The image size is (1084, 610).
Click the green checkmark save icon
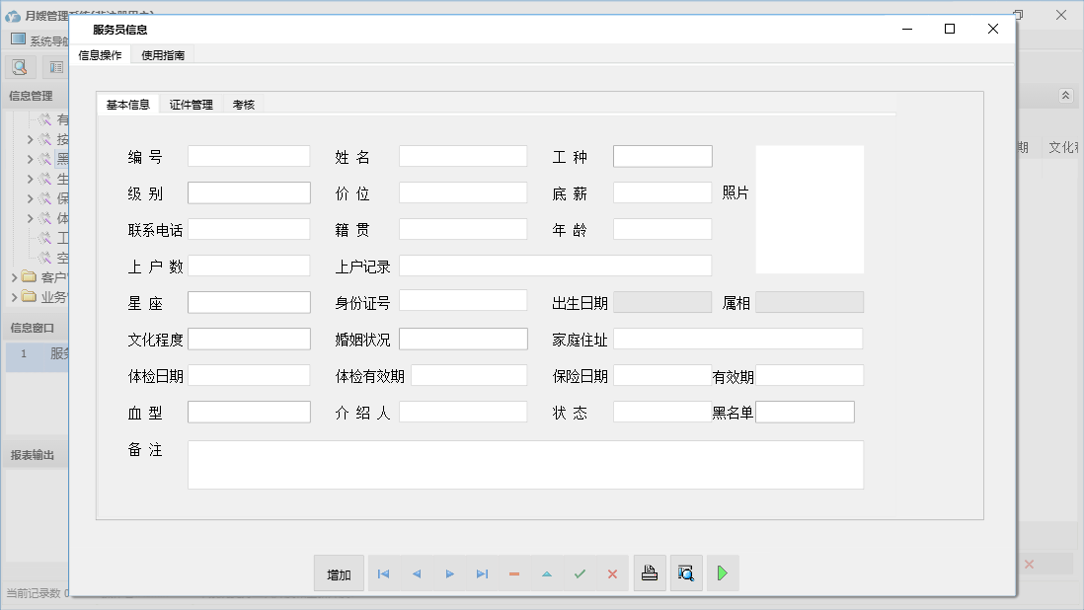580,574
